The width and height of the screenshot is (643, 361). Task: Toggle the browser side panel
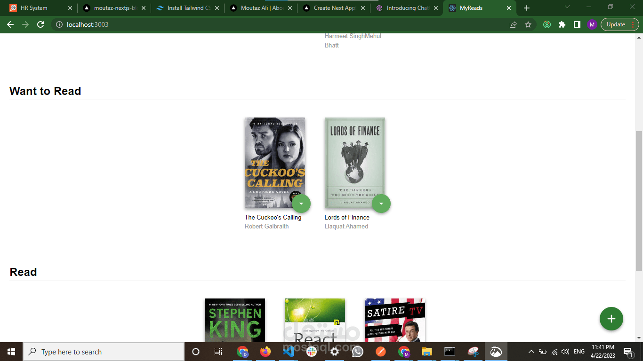[x=577, y=24]
